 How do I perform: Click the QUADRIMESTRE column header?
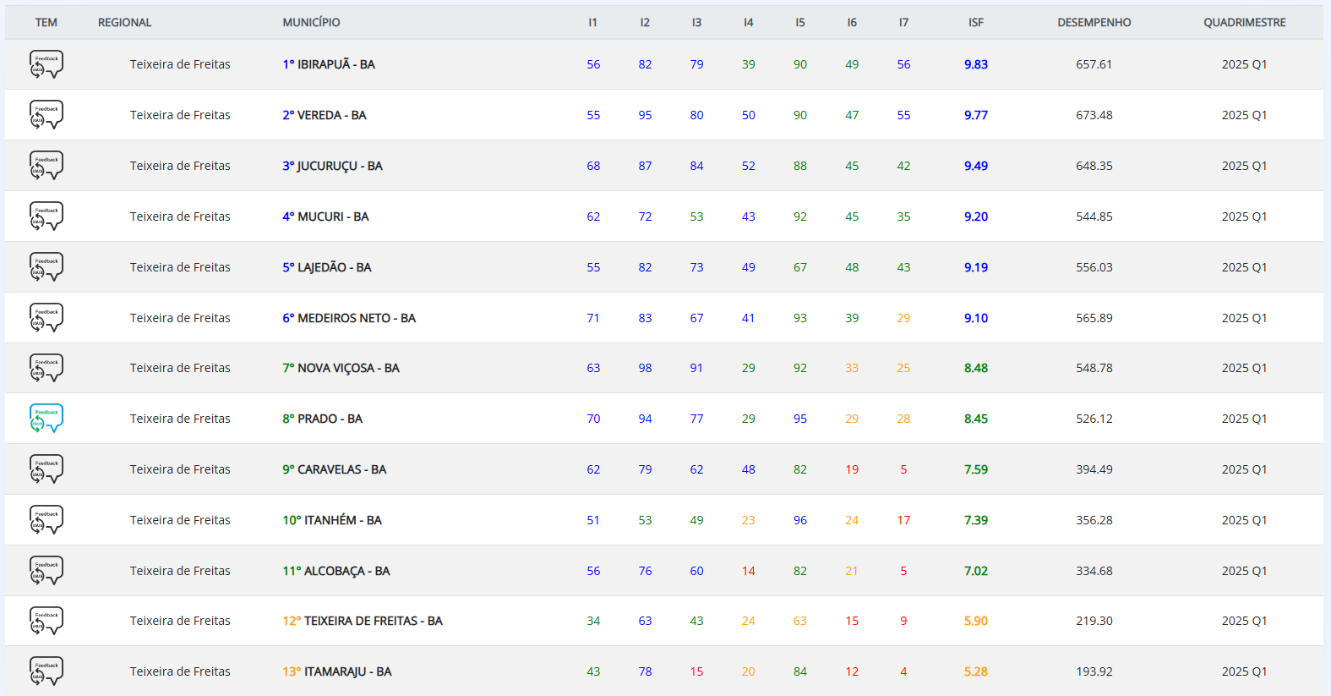pos(1244,23)
